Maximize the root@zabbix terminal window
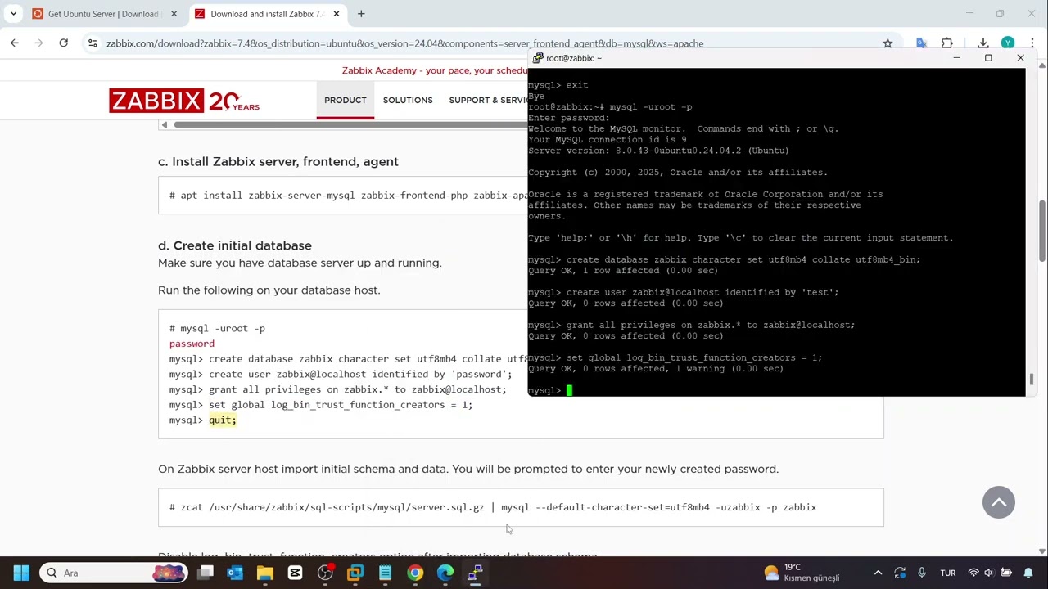 click(x=988, y=58)
